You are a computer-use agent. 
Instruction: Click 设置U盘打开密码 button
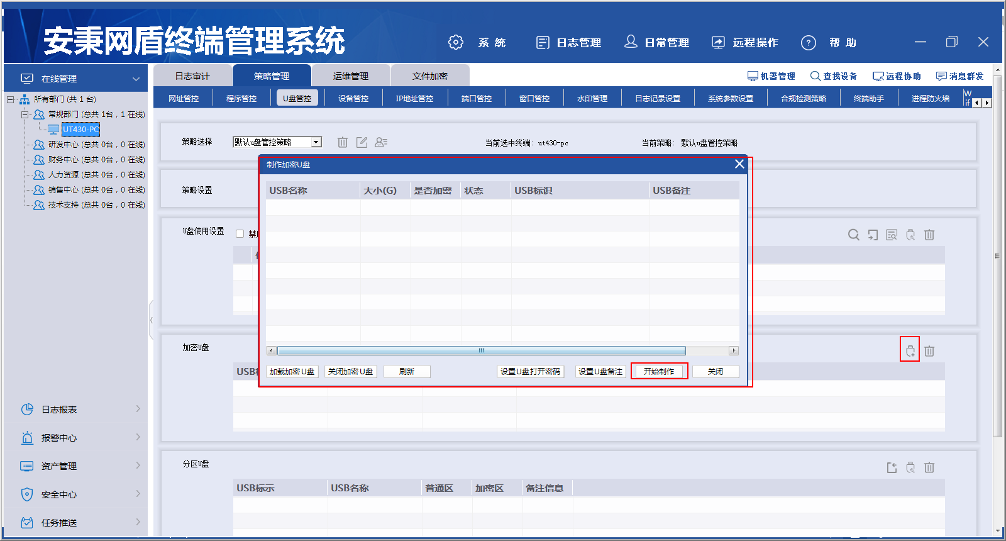[x=530, y=372]
